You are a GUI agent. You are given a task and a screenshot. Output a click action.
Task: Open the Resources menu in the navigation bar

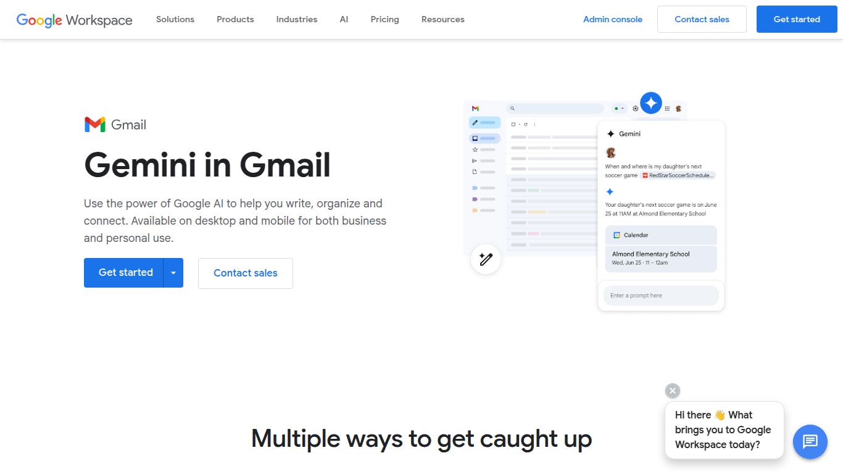click(x=442, y=19)
